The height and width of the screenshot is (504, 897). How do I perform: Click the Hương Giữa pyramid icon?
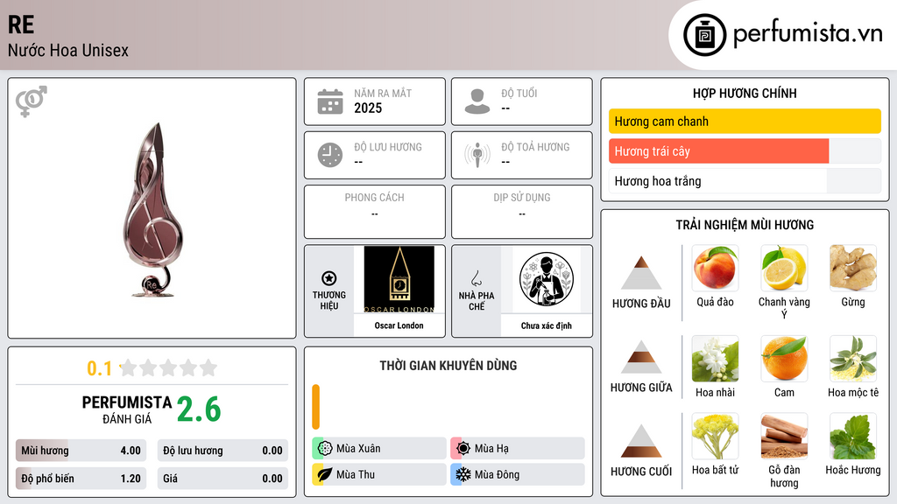[641, 357]
